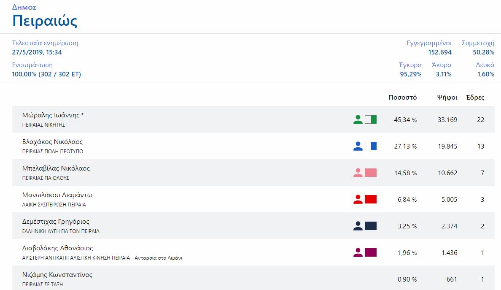Click the Άκυρα label
The image size is (501, 290).
[442, 65]
